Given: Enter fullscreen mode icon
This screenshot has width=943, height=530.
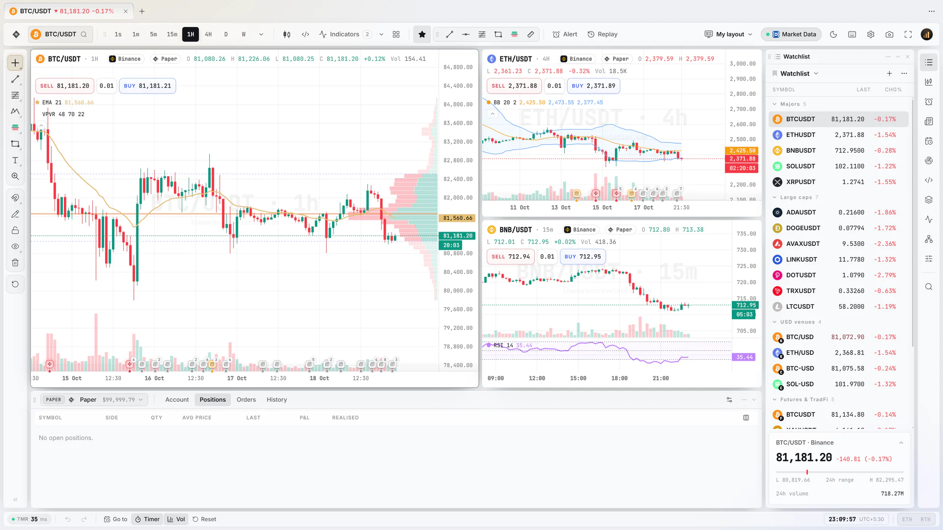Looking at the screenshot, I should click(908, 34).
